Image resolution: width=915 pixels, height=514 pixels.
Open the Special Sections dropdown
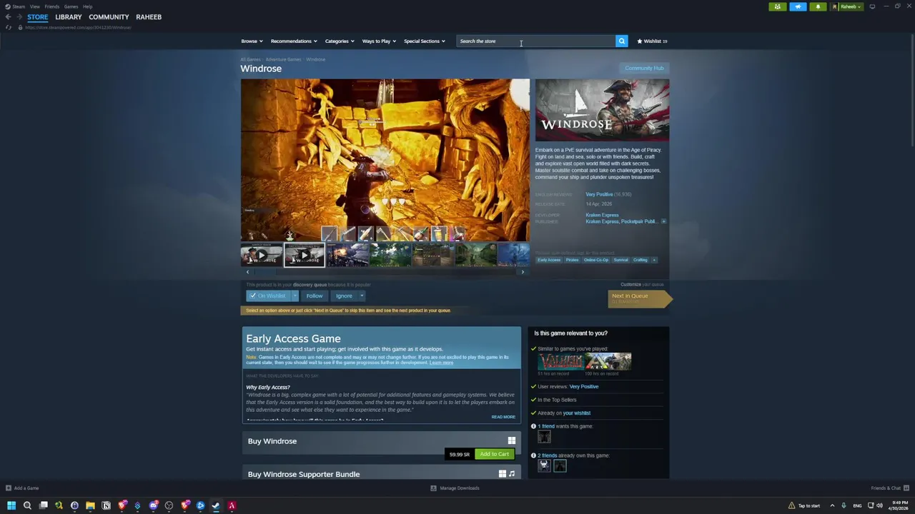coord(425,41)
